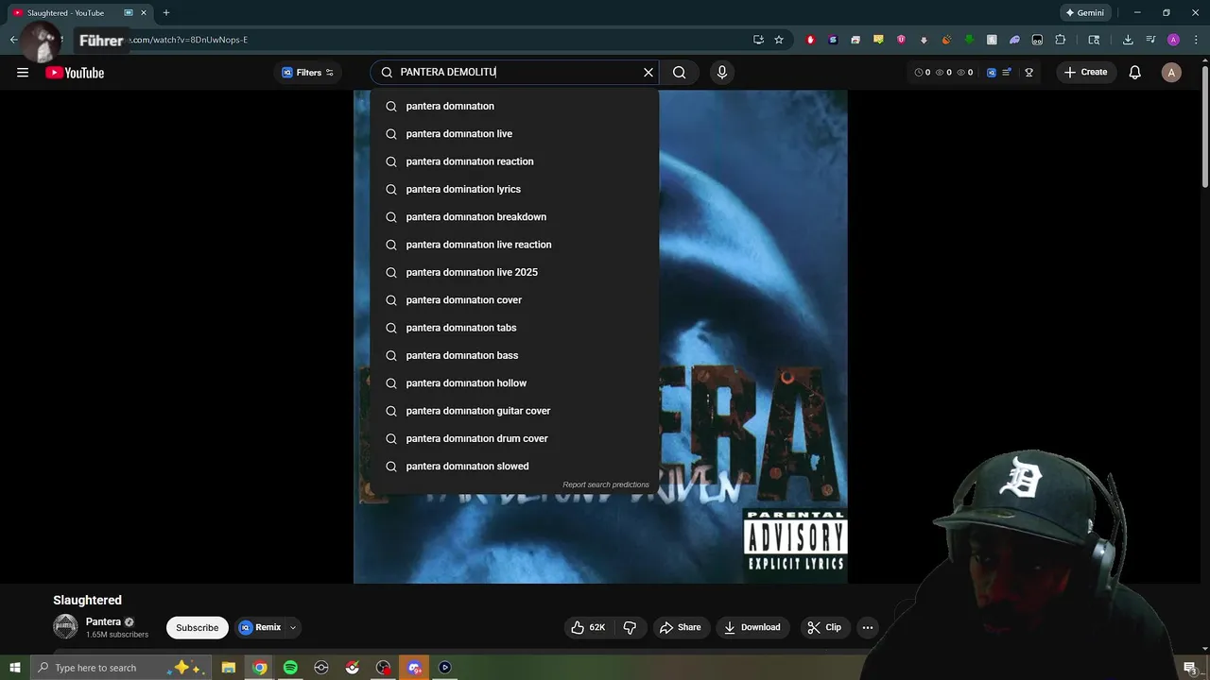Open a new browser tab
The width and height of the screenshot is (1210, 680).
166,13
